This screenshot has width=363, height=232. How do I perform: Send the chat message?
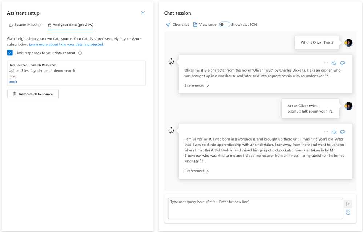(348, 204)
